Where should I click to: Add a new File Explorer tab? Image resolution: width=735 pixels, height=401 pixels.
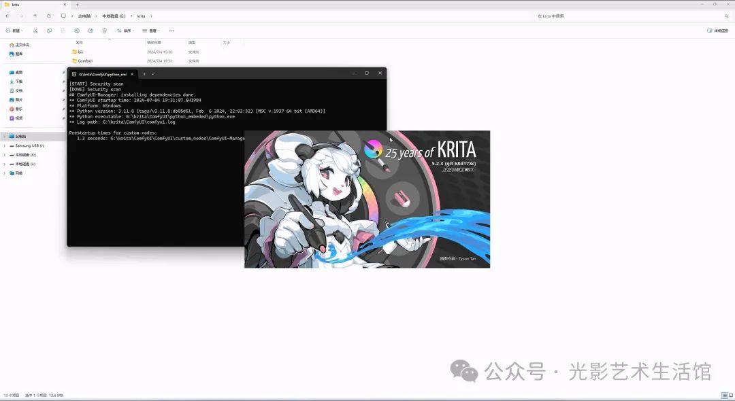click(78, 5)
